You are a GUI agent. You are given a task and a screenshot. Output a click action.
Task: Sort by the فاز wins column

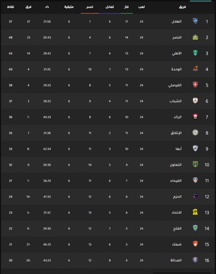coord(127,7)
